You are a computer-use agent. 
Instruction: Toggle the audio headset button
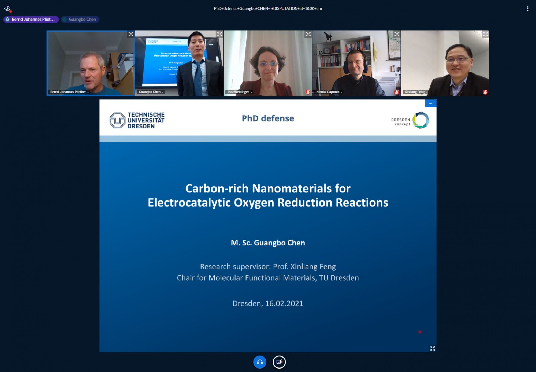(x=259, y=362)
